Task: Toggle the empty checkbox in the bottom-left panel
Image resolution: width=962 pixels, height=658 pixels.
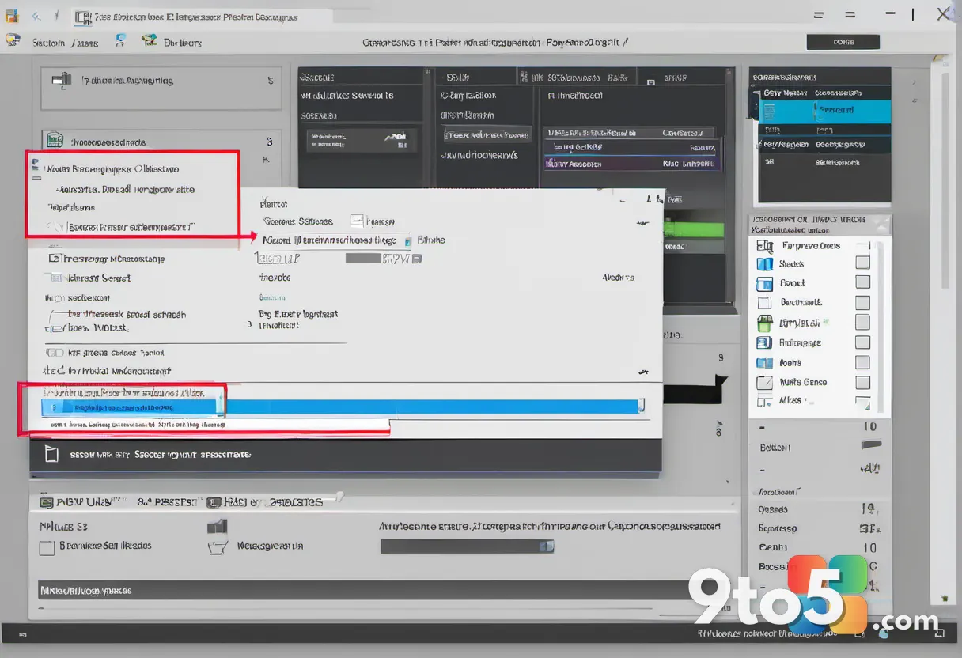Action: pyautogui.click(x=47, y=546)
